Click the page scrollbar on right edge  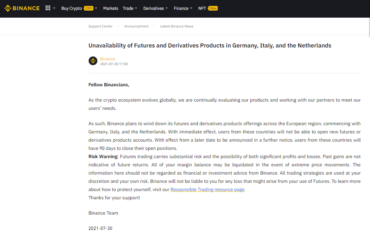tap(369, 27)
